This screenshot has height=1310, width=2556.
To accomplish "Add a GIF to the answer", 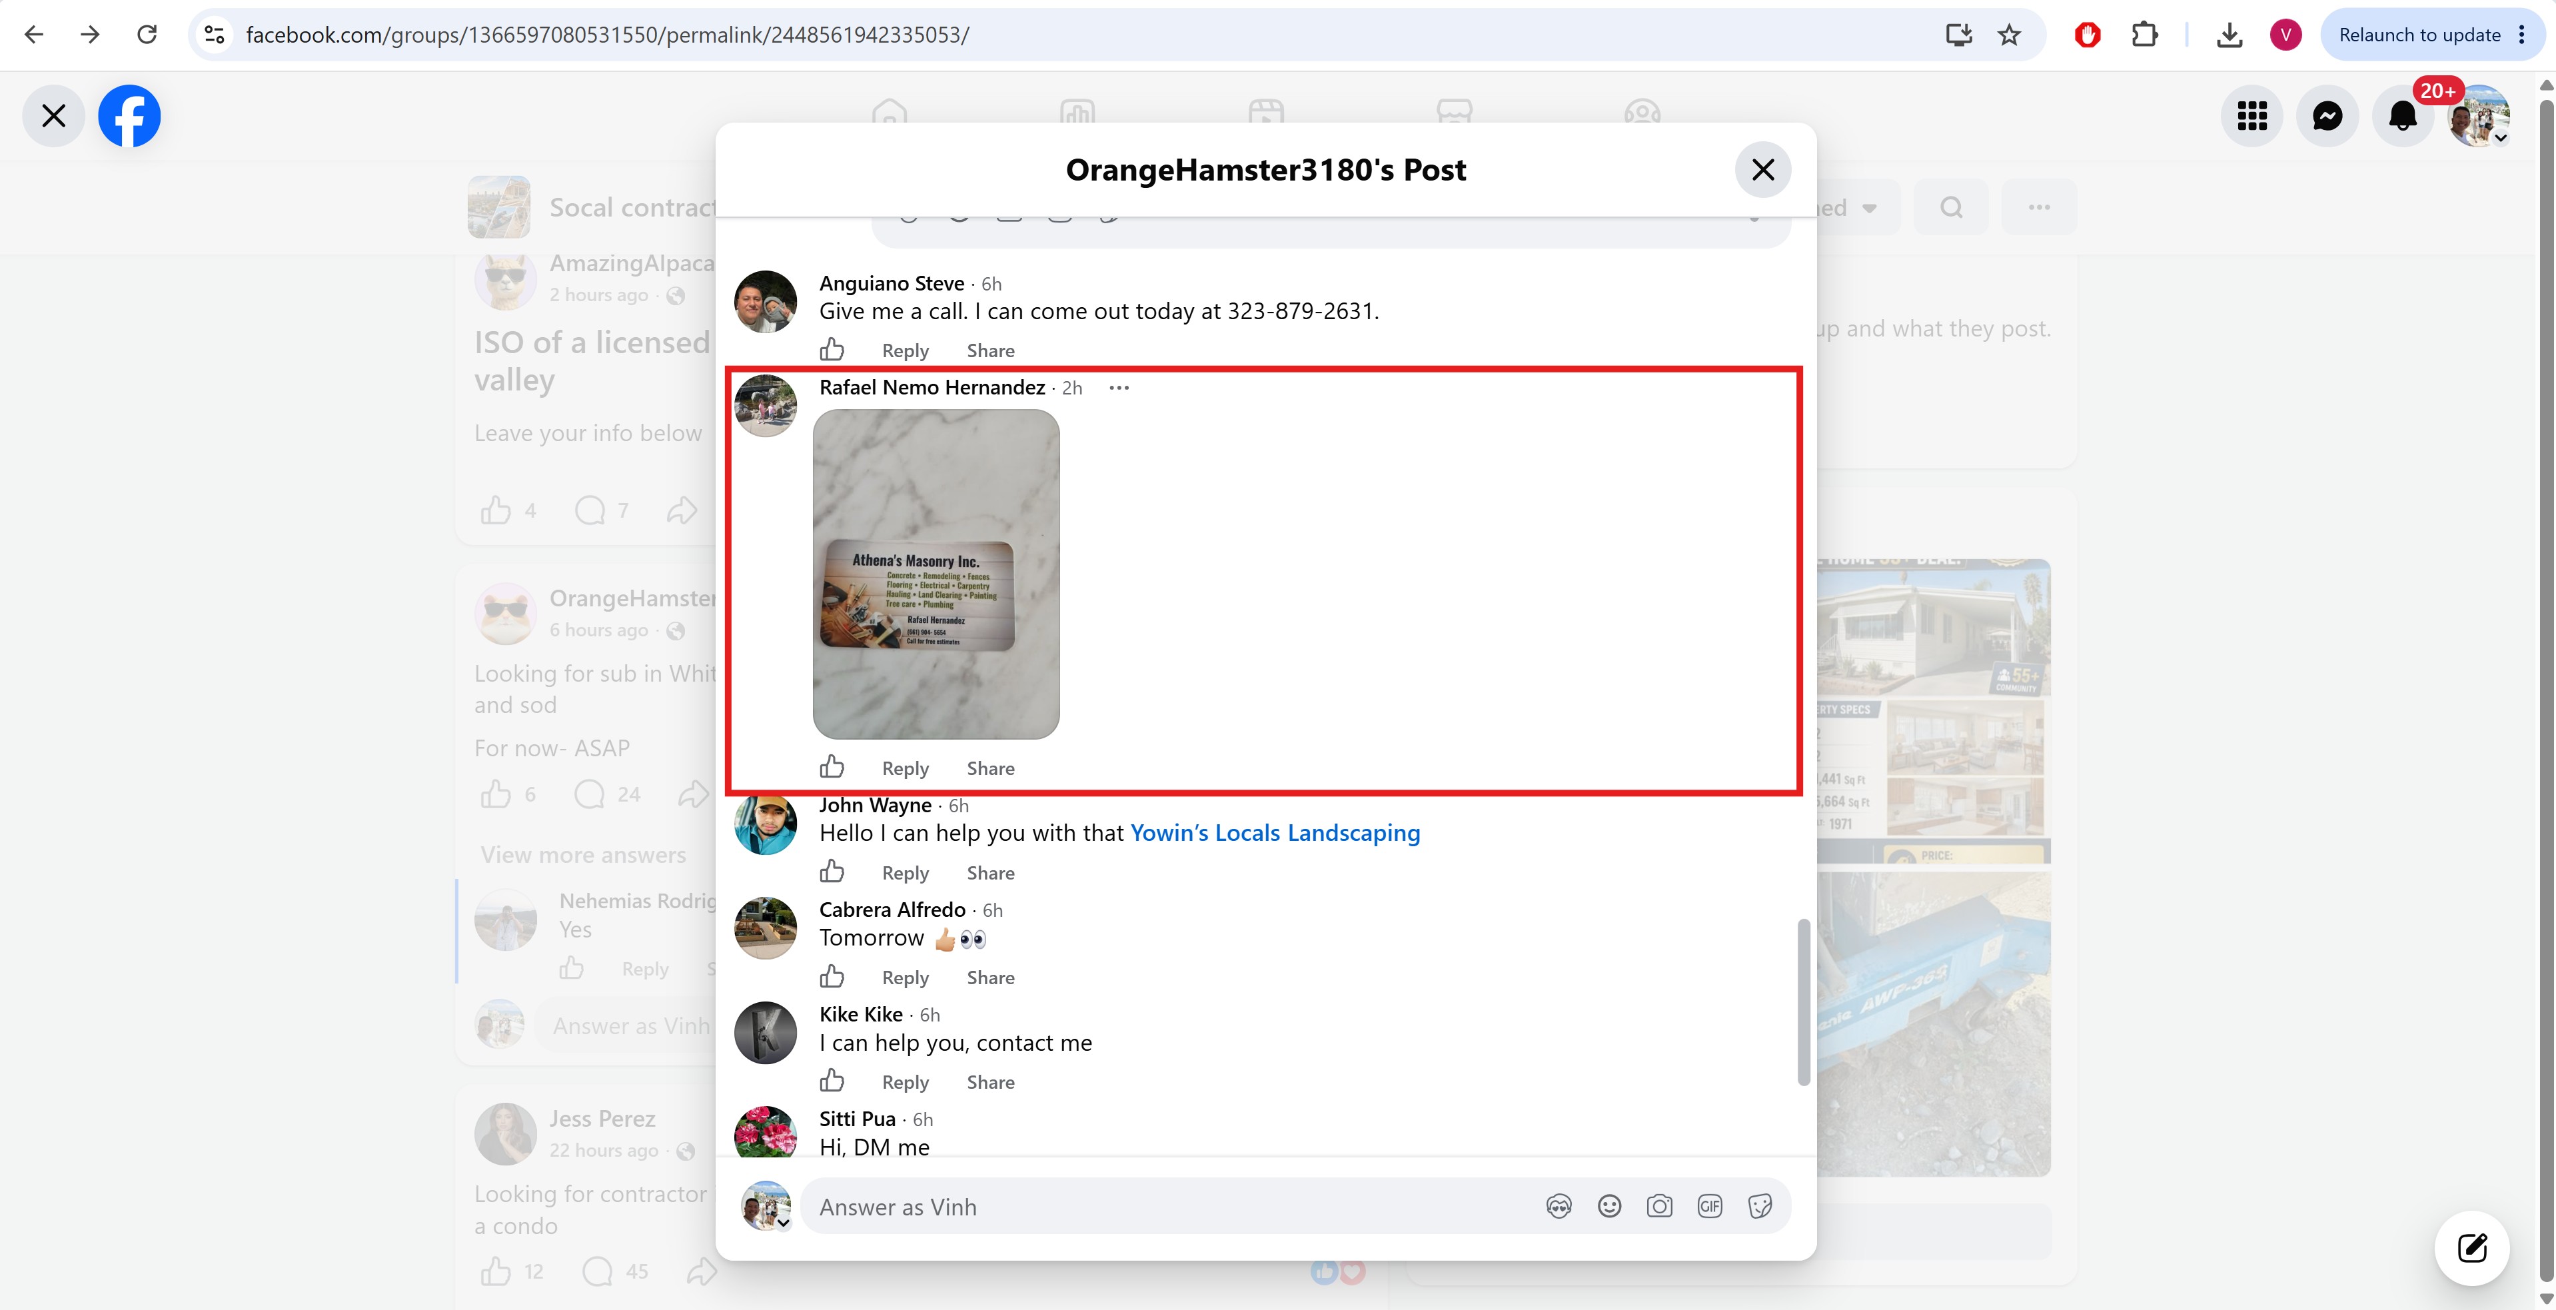I will coord(1710,1207).
